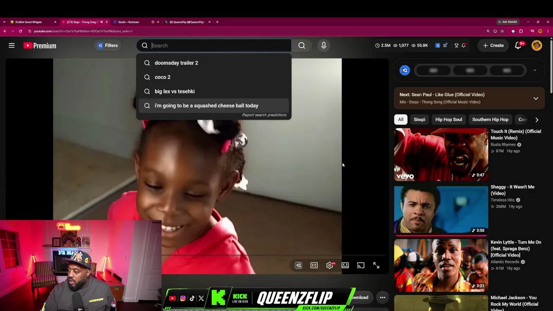Image resolution: width=553 pixels, height=311 pixels.
Task: Click the 55.9K views stat
Action: pos(419,45)
